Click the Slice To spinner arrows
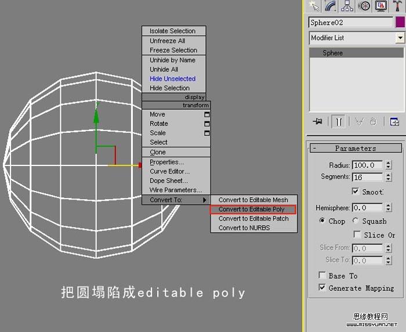Image resolution: width=406 pixels, height=332 pixels. 388,260
